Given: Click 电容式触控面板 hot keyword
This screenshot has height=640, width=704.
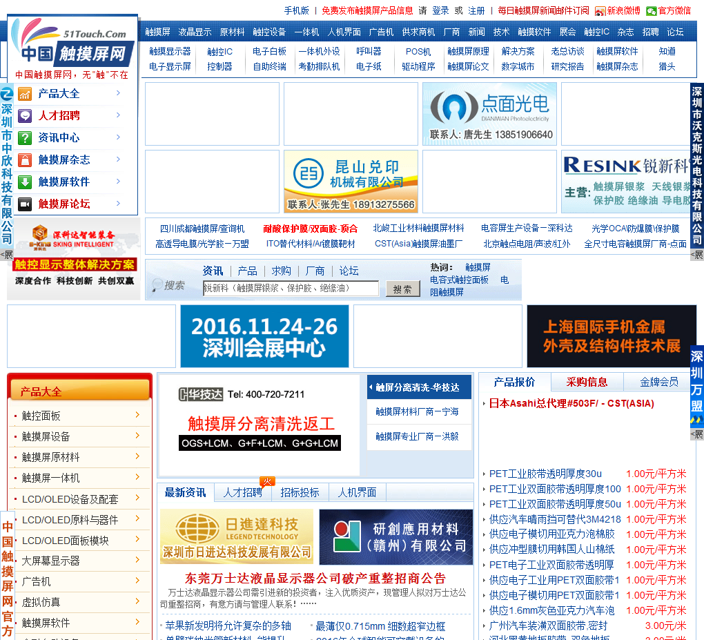Looking at the screenshot, I should coord(459,280).
